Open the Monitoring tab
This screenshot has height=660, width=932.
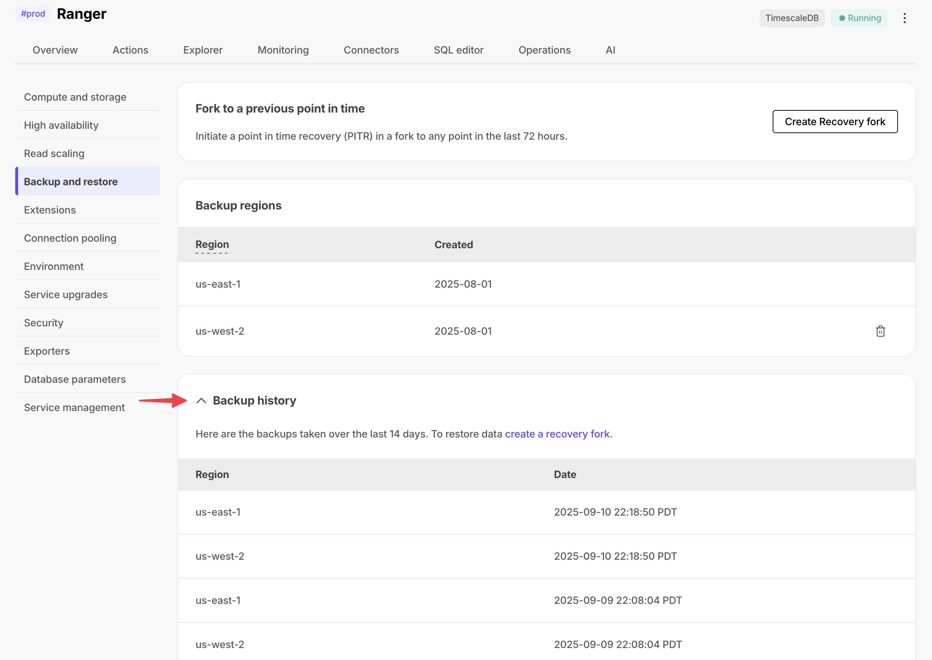pos(283,50)
